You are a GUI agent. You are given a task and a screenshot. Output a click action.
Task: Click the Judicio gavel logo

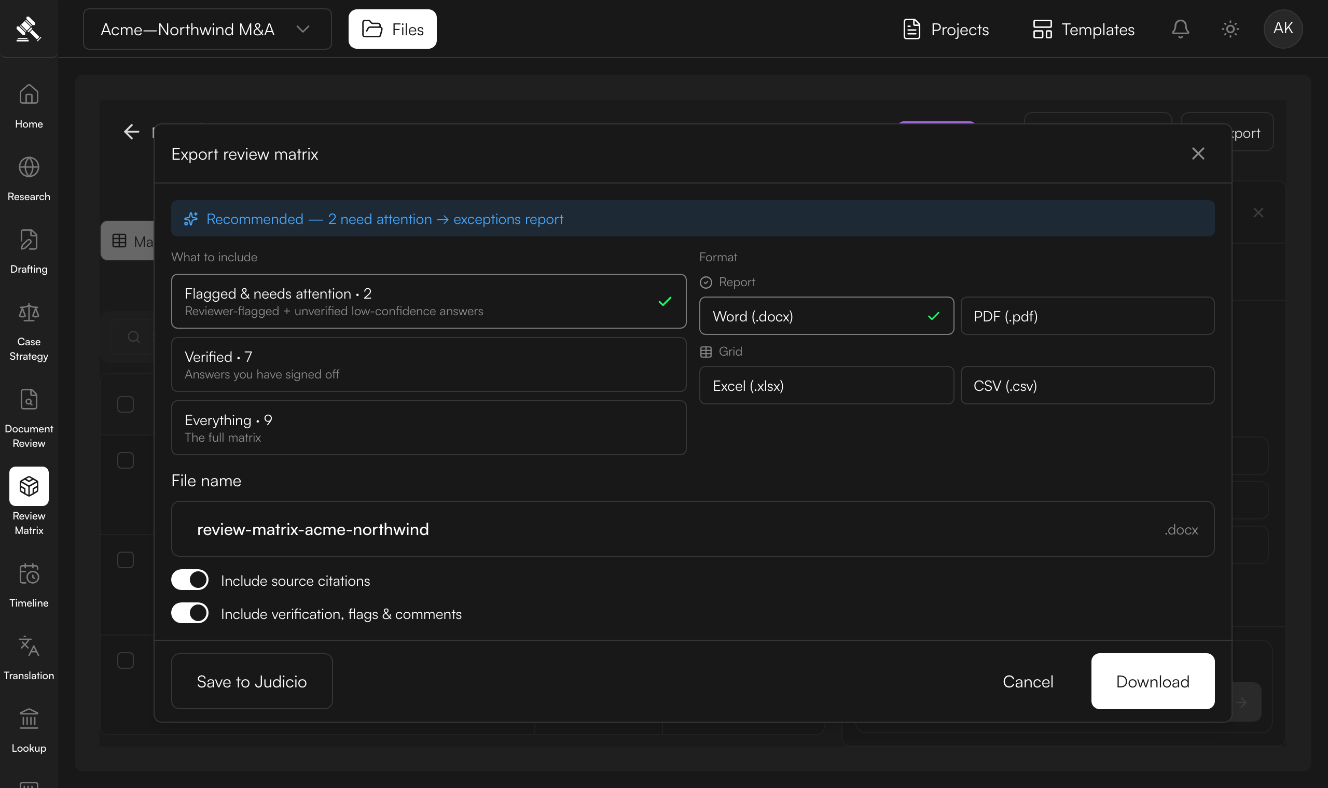pyautogui.click(x=28, y=29)
